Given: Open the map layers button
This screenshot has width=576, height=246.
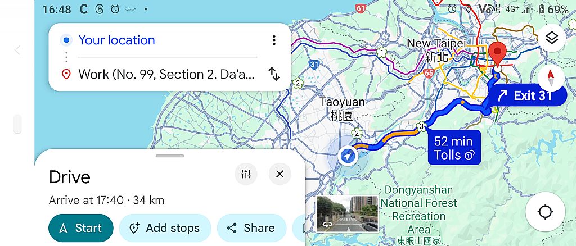Looking at the screenshot, I should pyautogui.click(x=552, y=38).
